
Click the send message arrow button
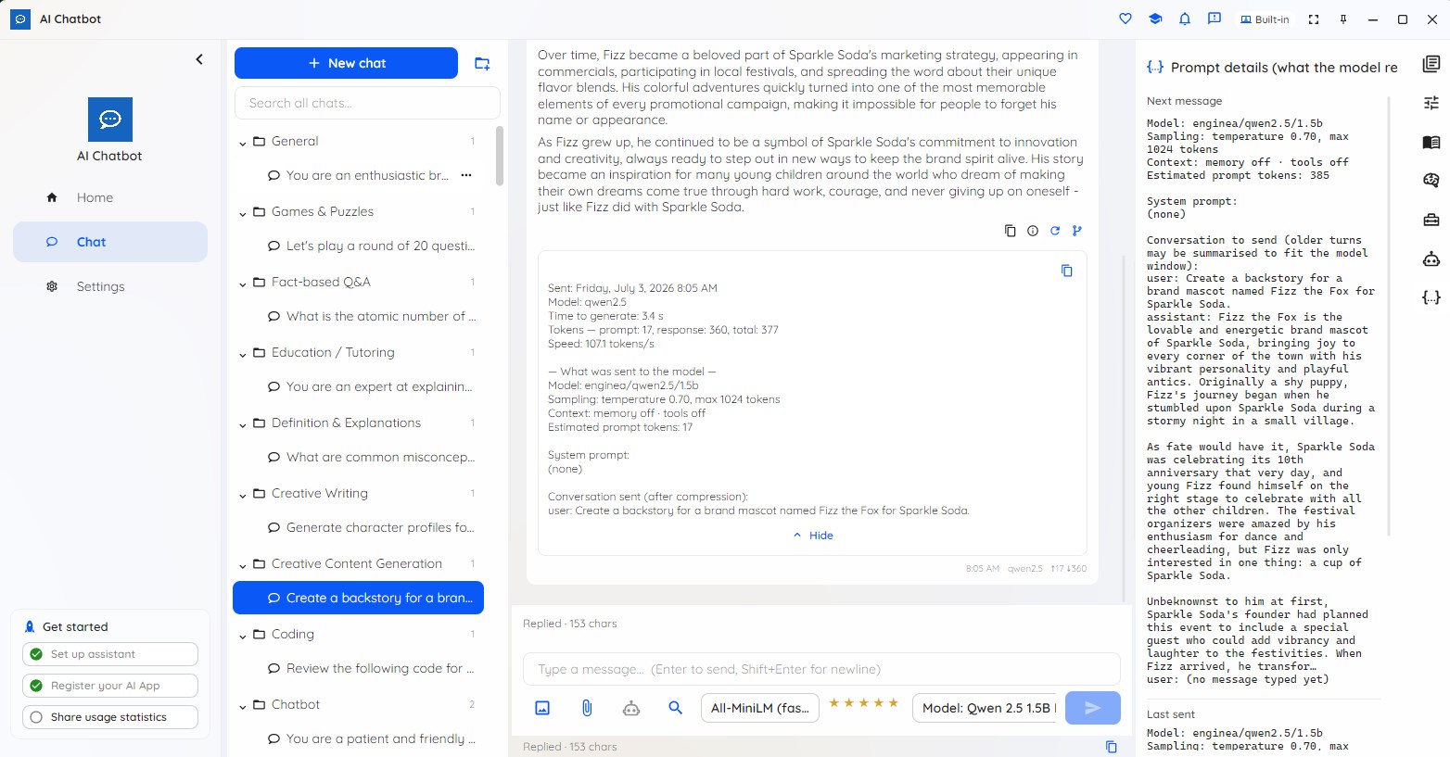tap(1093, 708)
